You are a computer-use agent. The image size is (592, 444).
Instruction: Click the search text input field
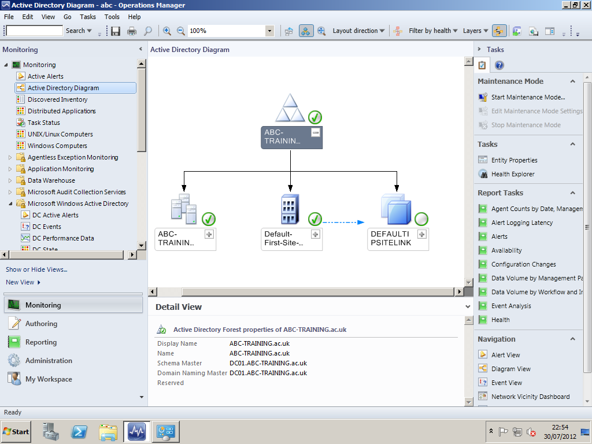coord(35,31)
